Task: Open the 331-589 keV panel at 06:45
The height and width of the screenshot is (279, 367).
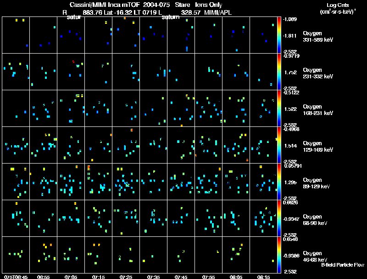Action: (x=16, y=35)
